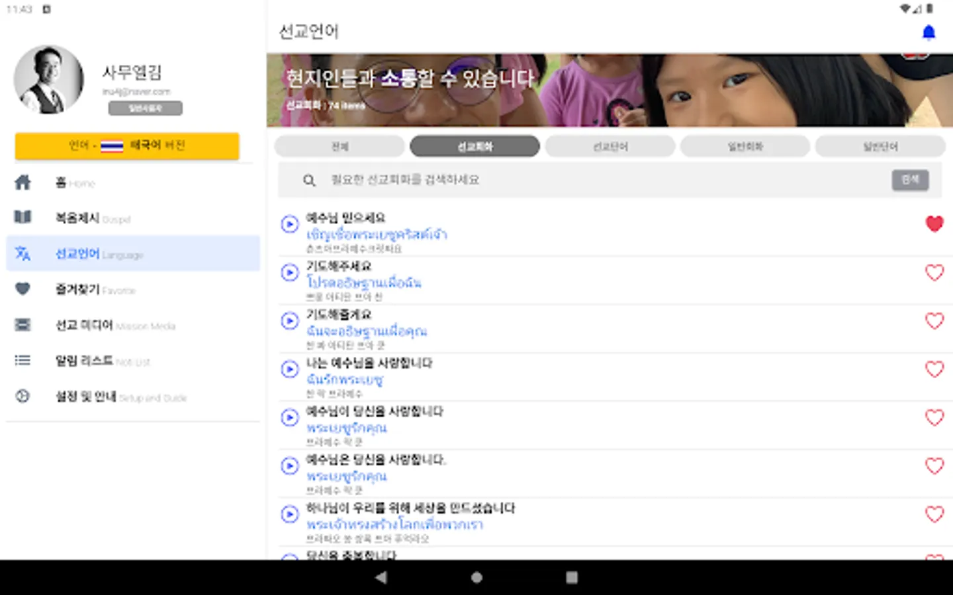Click the banner 현지인들과 소통할 수 있습니다
The image size is (953, 595).
pyautogui.click(x=610, y=91)
